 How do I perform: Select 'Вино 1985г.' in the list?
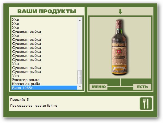click(44, 88)
